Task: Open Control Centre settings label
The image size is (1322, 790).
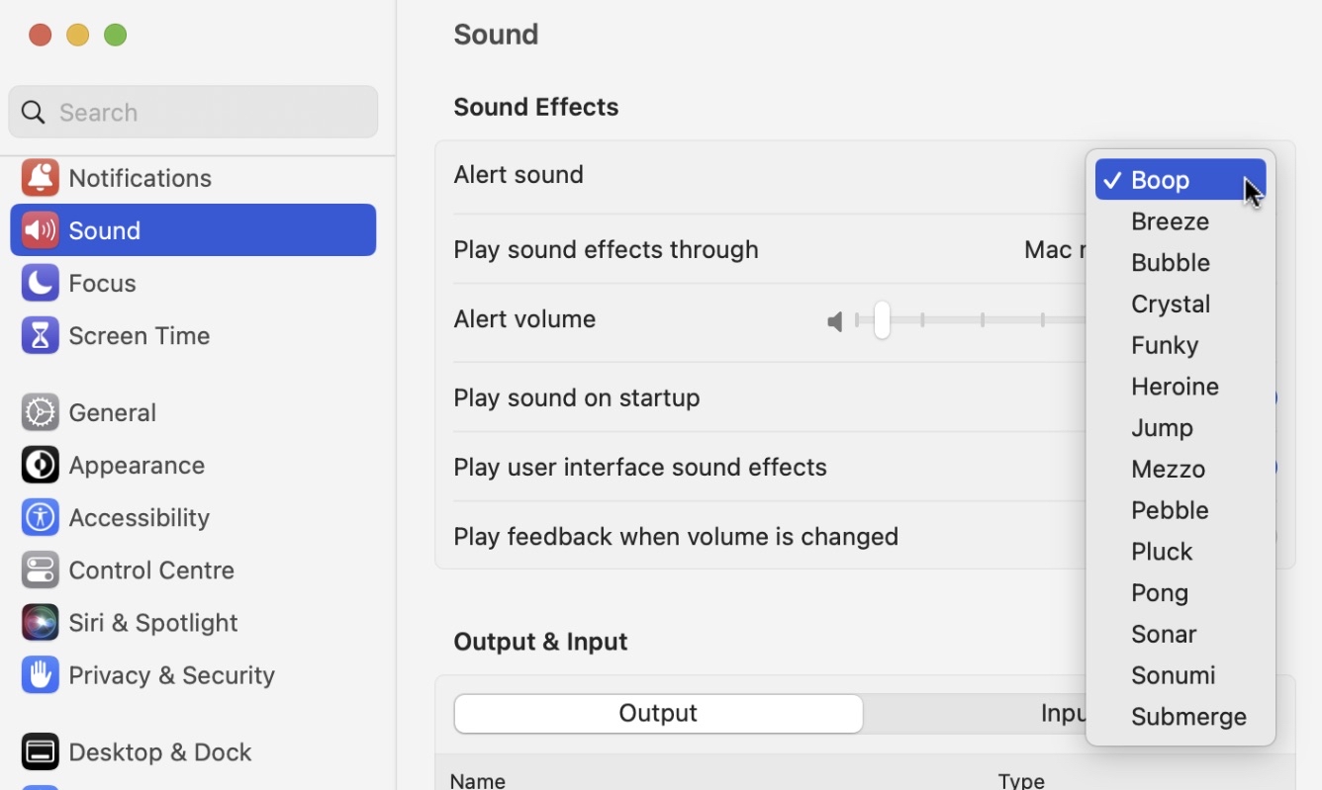Action: (x=151, y=570)
